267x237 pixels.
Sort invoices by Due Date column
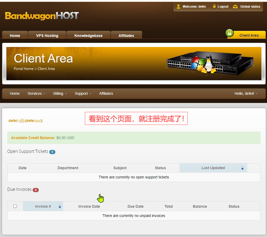point(135,206)
